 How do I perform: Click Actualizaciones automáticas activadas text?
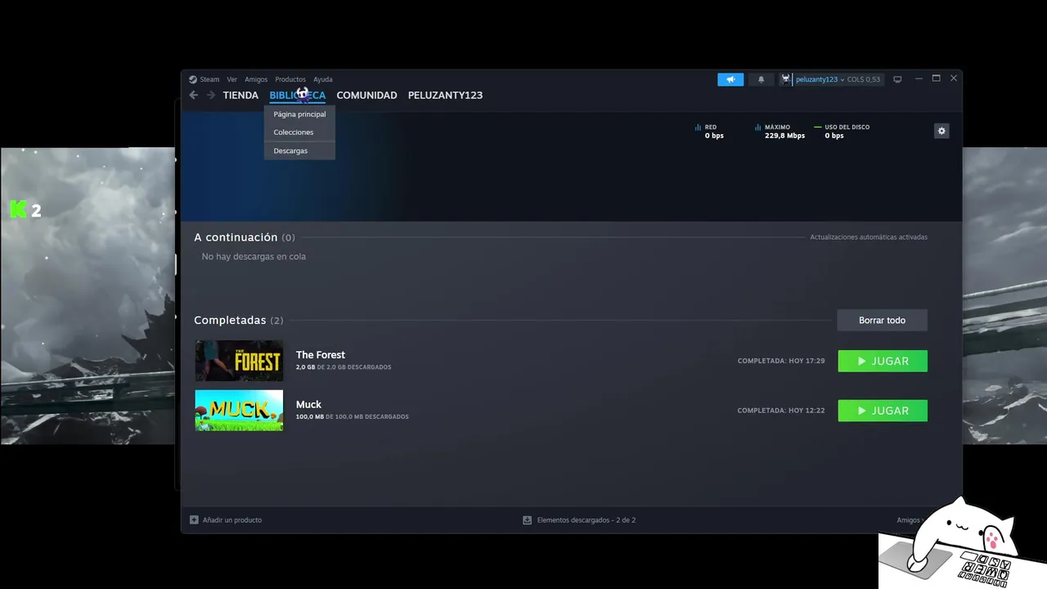[x=869, y=237]
